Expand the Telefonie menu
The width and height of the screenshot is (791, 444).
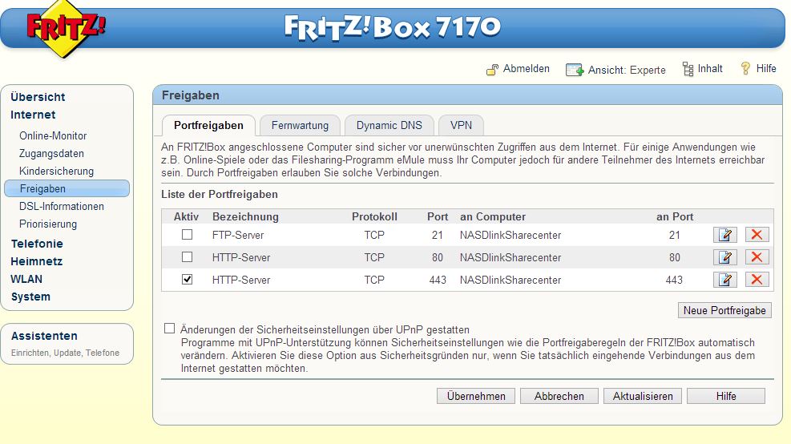(x=37, y=244)
